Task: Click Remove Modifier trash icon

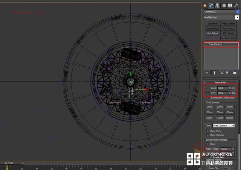Action: tap(228, 73)
